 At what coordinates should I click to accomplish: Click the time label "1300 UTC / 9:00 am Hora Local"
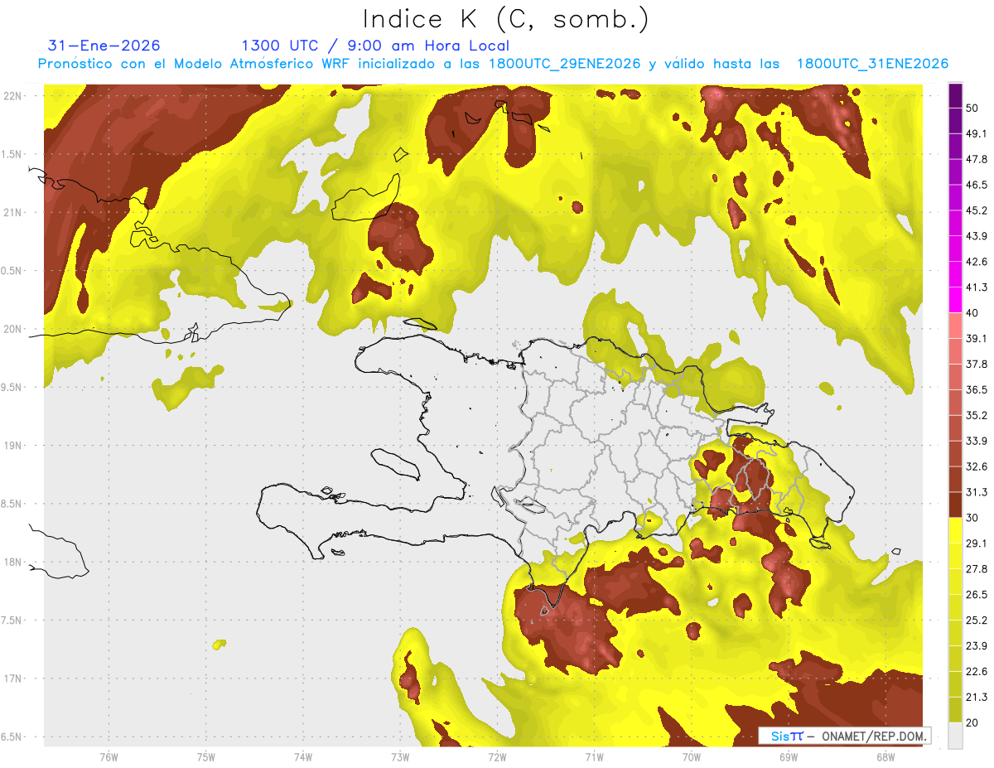375,46
